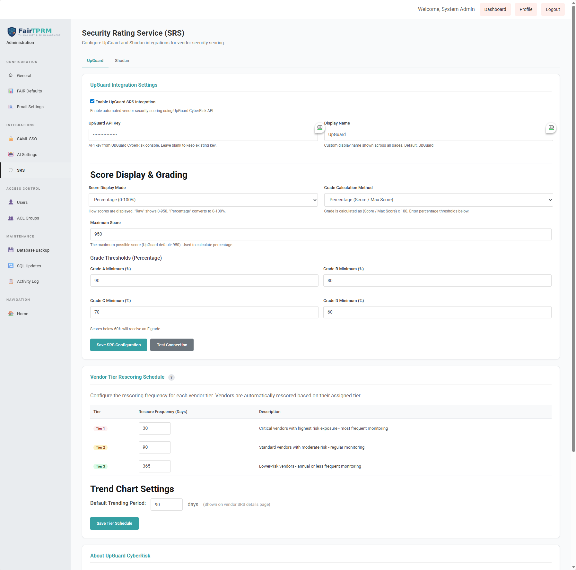
Task: Open FAIR Defaults chart icon
Action: click(11, 91)
